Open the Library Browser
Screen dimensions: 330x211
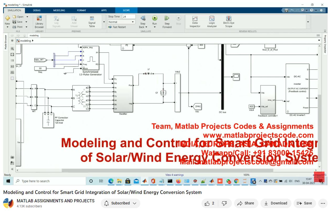39,22
